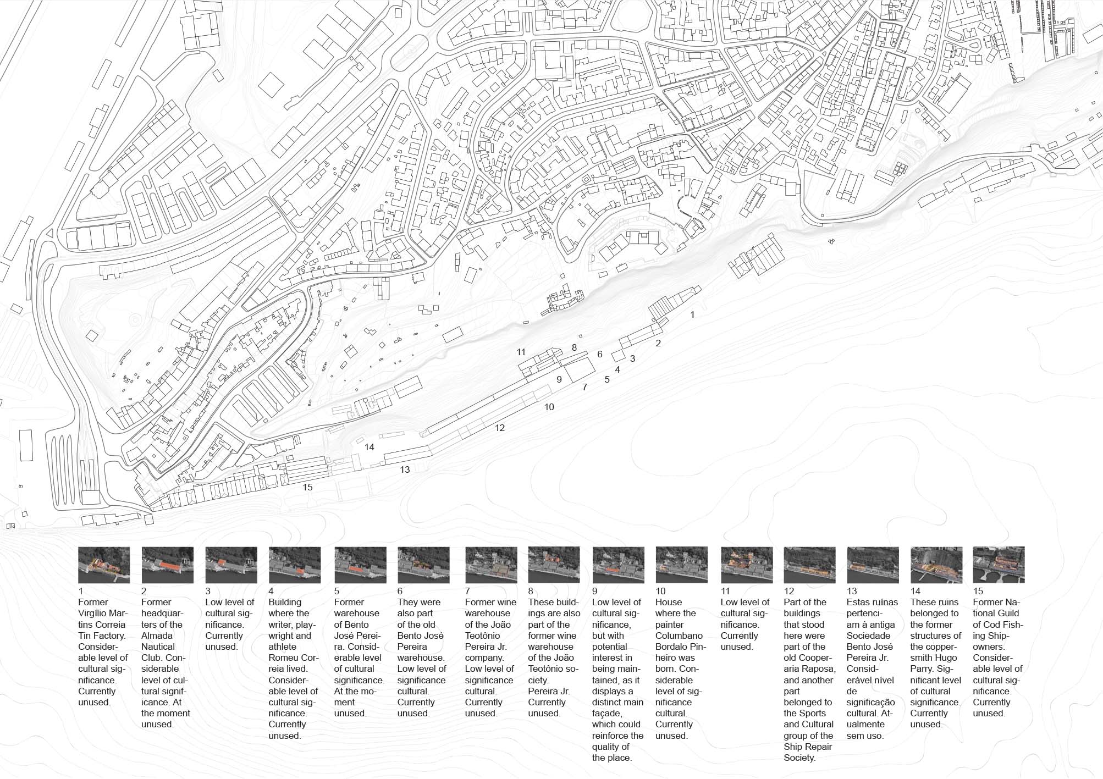Open thumbnail image number 4
Image resolution: width=1103 pixels, height=779 pixels.
295,565
